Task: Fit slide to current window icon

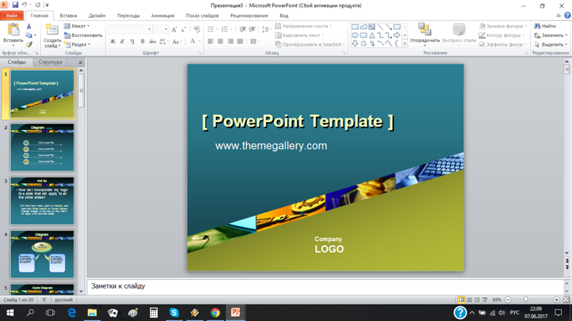Action: click(566, 300)
